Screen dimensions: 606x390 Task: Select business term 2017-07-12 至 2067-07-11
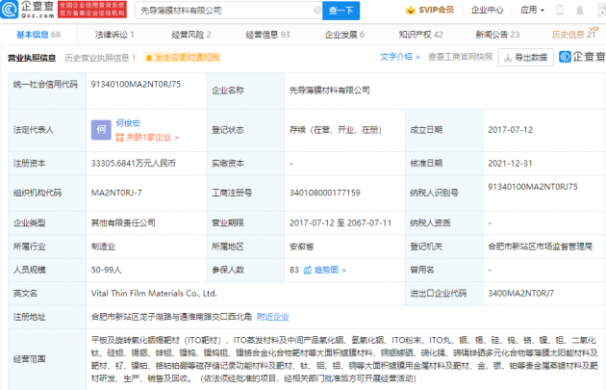coord(341,222)
